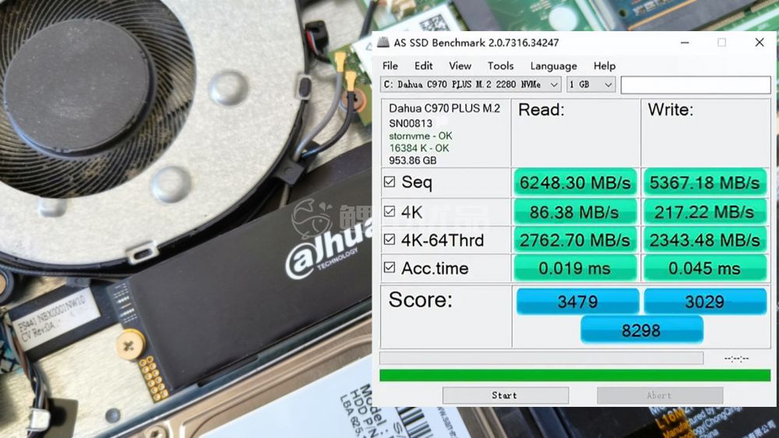779x438 pixels.
Task: Click the gray test progress bar
Action: (541, 358)
